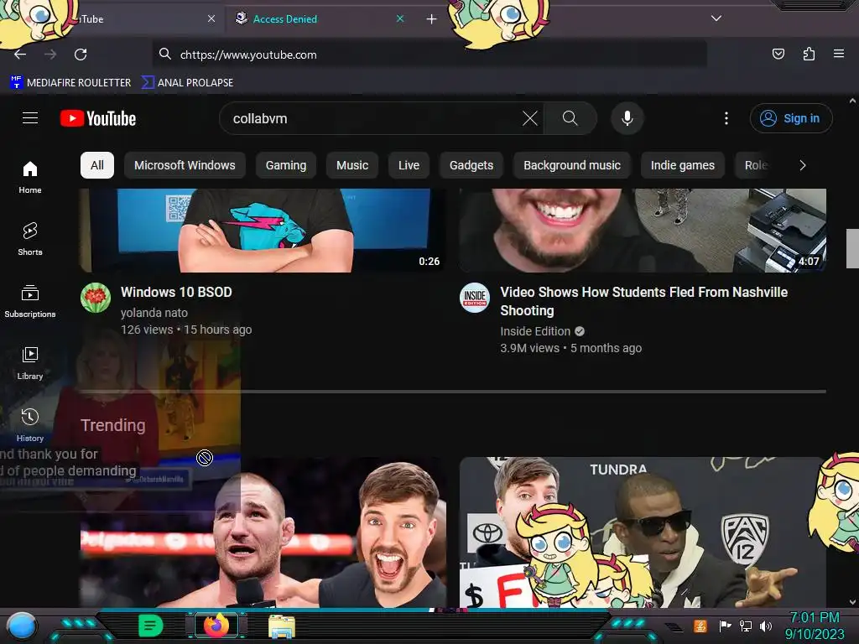Open the green chat app in taskbar
This screenshot has height=644, width=859.
coord(150,626)
